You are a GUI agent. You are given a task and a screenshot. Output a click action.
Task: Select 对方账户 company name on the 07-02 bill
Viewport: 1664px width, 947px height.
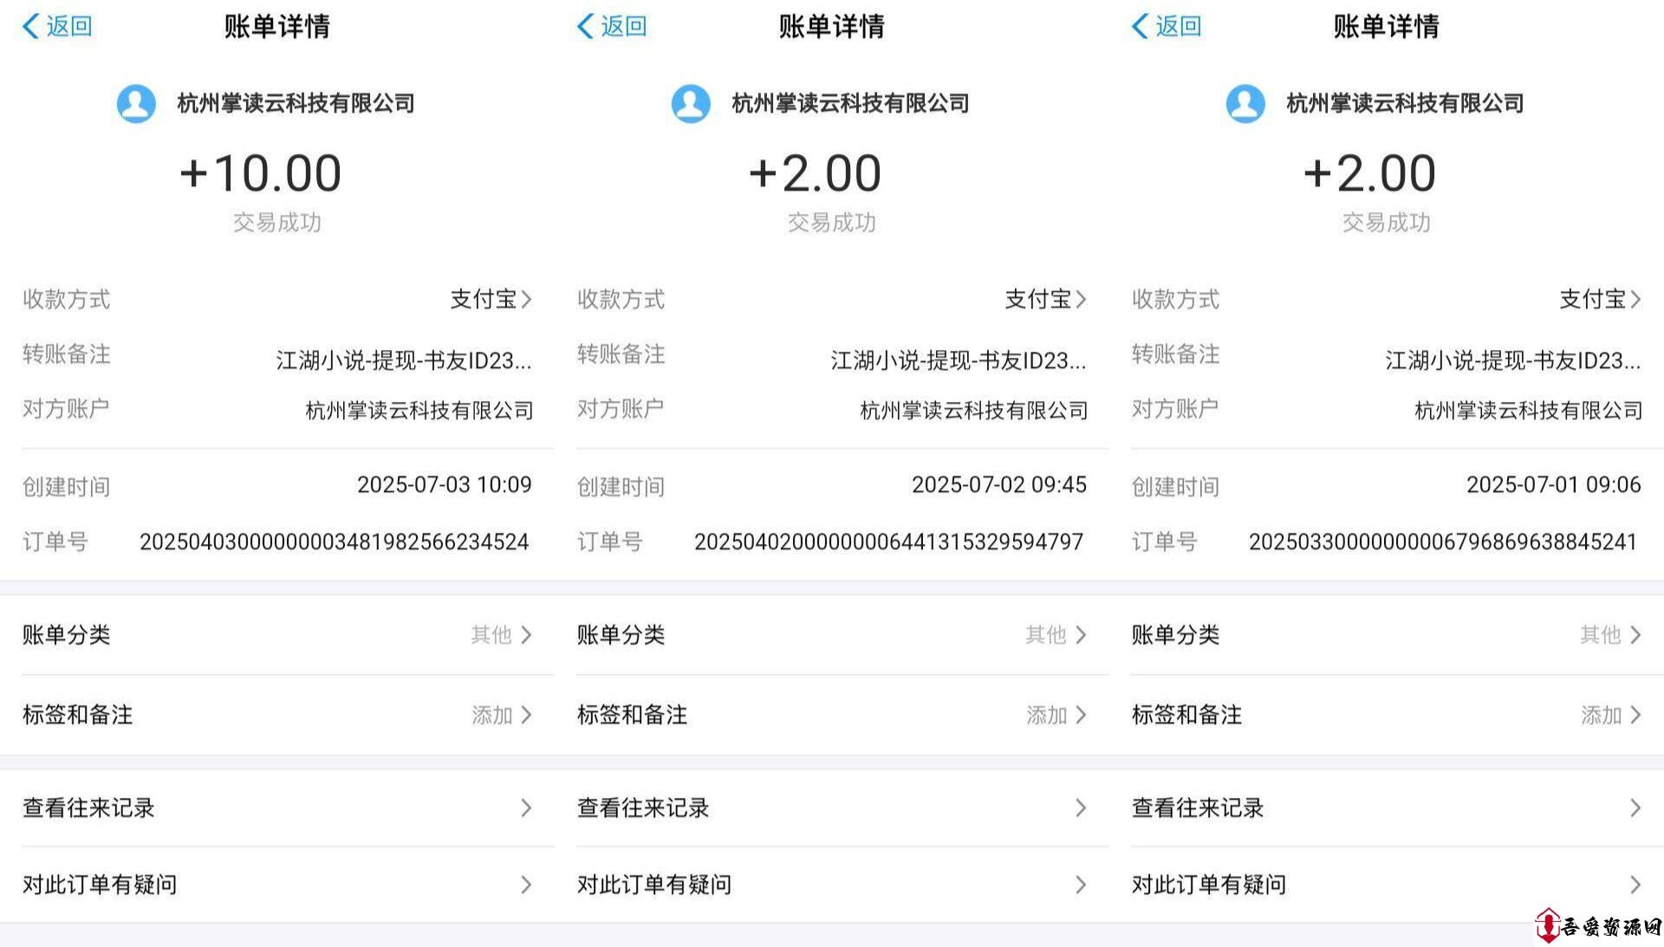974,410
